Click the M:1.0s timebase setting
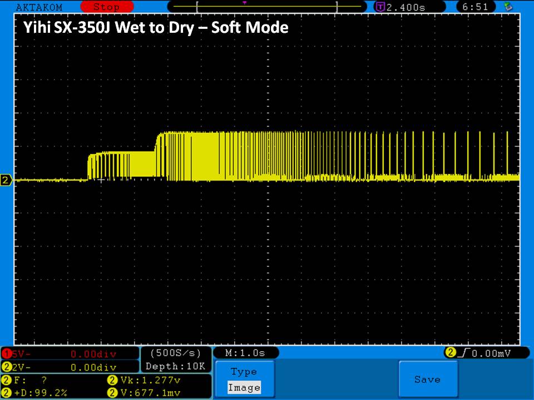The width and height of the screenshot is (534, 400). click(245, 353)
